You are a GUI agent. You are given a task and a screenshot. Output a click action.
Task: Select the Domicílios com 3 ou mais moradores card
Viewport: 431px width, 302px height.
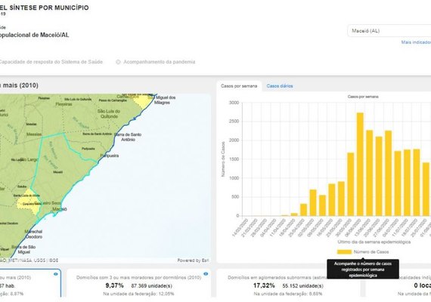[139, 283]
